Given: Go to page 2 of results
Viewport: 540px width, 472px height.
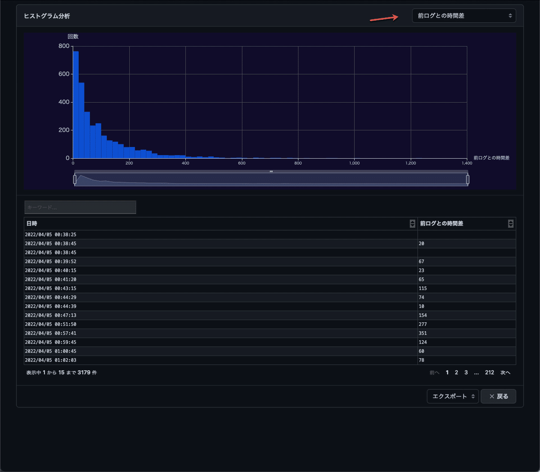Looking at the screenshot, I should click(x=456, y=373).
